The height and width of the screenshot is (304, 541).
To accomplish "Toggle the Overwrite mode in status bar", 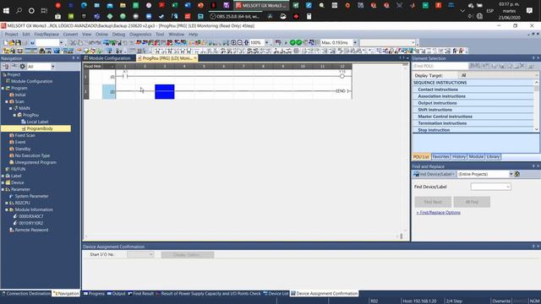I will [x=501, y=301].
